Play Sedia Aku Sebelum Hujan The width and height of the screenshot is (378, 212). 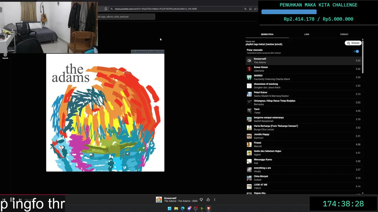(304, 153)
